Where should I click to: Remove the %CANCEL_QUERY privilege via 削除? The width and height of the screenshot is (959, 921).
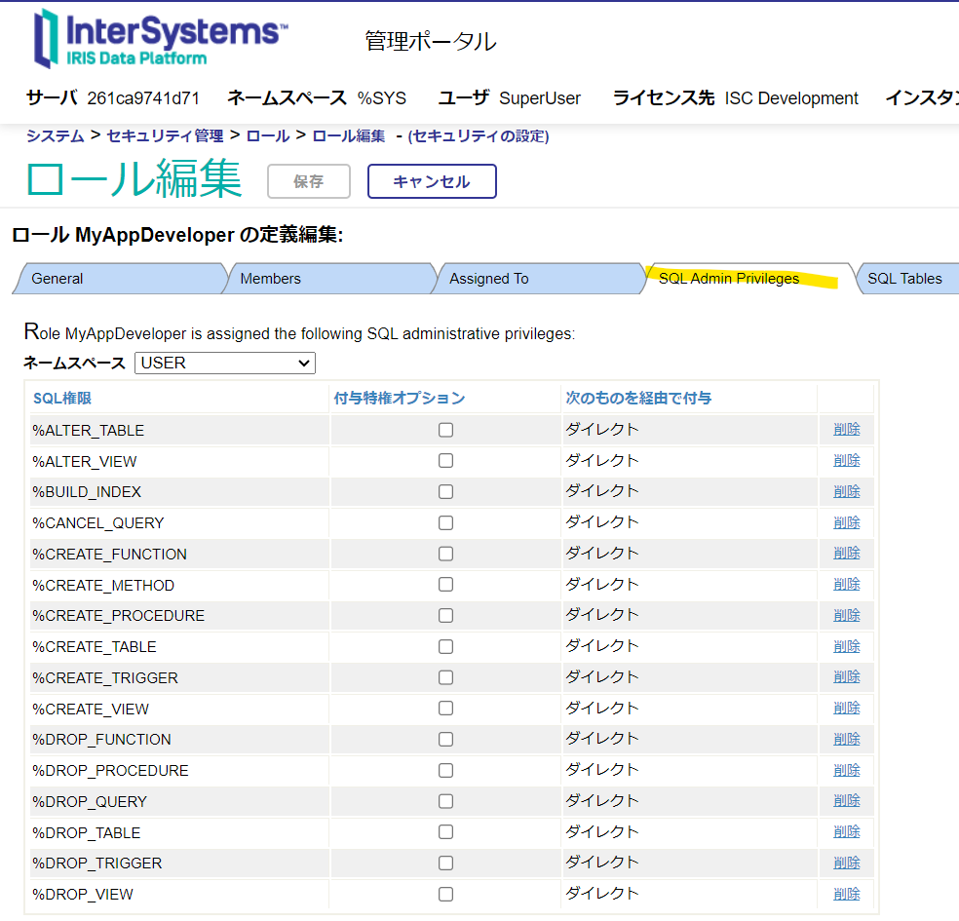pyautogui.click(x=846, y=522)
